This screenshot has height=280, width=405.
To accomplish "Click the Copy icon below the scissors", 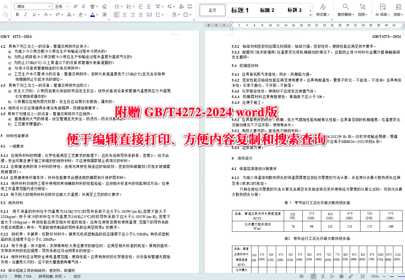I will pos(5,14).
